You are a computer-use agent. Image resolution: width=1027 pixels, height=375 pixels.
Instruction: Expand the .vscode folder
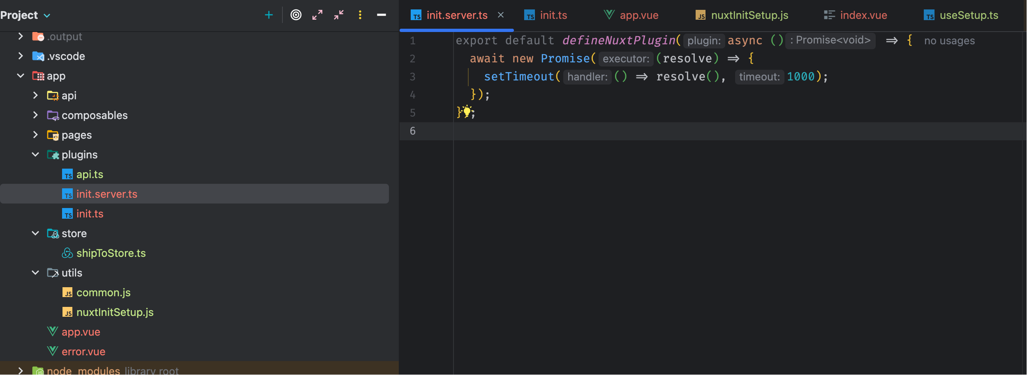coord(21,56)
